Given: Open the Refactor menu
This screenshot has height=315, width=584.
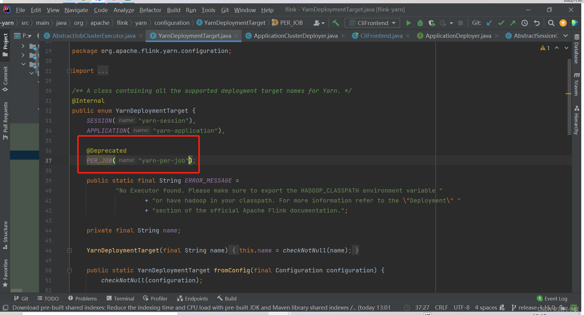Looking at the screenshot, I should 150,10.
